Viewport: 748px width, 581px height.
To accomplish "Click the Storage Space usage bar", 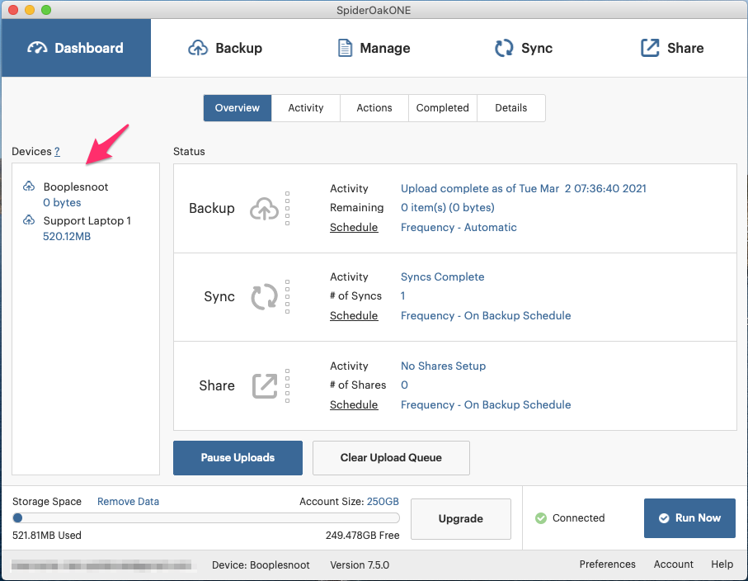I will coord(206,518).
